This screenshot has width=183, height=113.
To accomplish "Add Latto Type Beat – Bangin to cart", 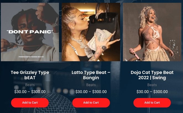I will [x=91, y=102].
